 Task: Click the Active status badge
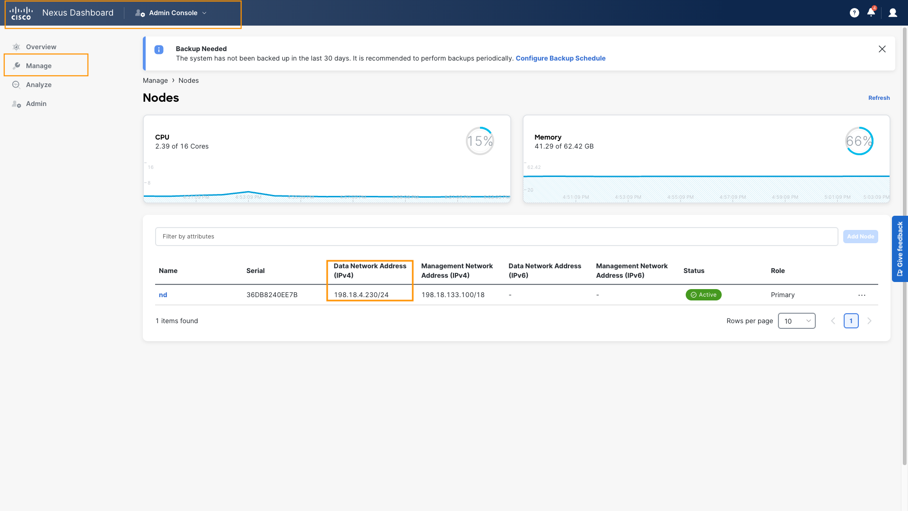[703, 295]
